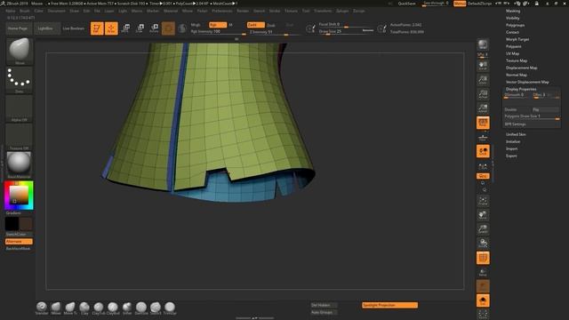Image resolution: width=569 pixels, height=320 pixels.
Task: Activate the Scale transform tool
Action: [x=140, y=28]
